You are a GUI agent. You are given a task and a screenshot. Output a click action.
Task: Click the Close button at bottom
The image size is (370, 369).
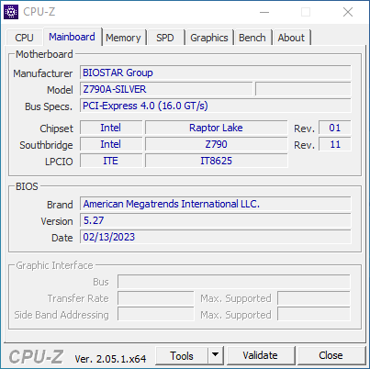pyautogui.click(x=331, y=356)
